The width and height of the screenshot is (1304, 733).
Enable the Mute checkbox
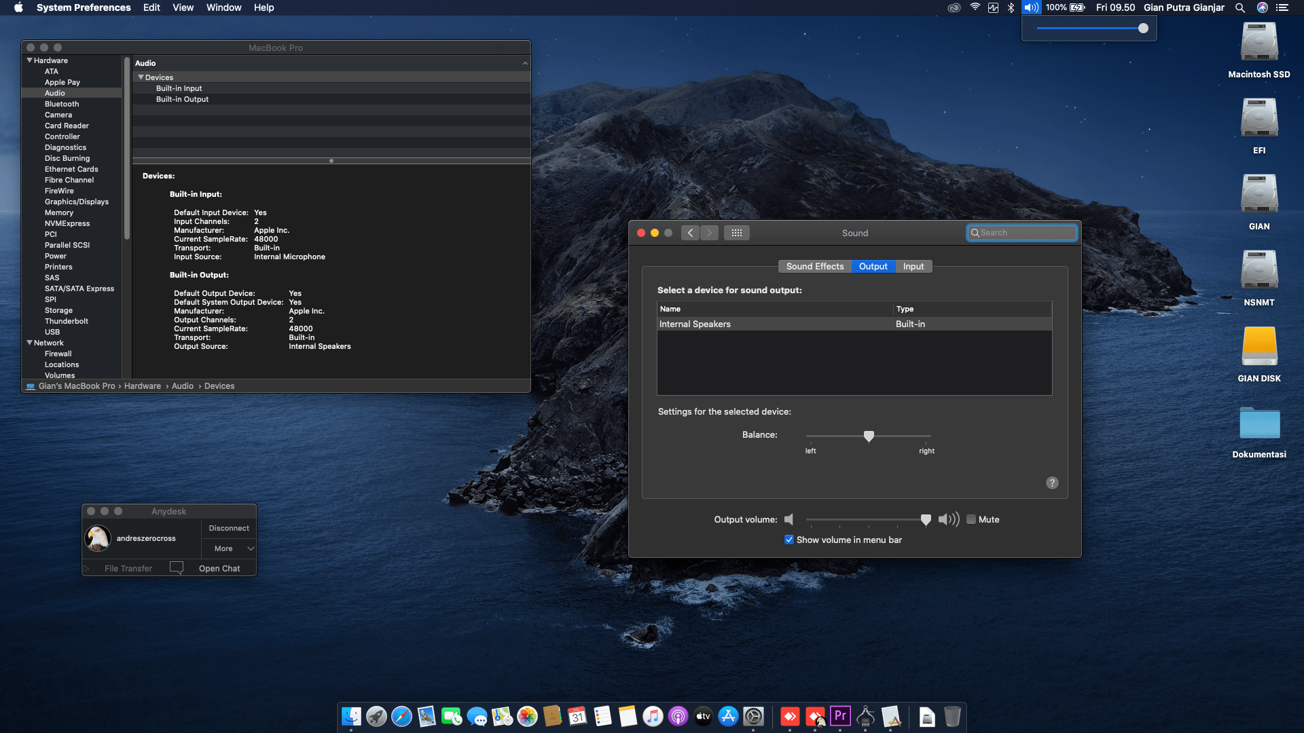pyautogui.click(x=971, y=519)
